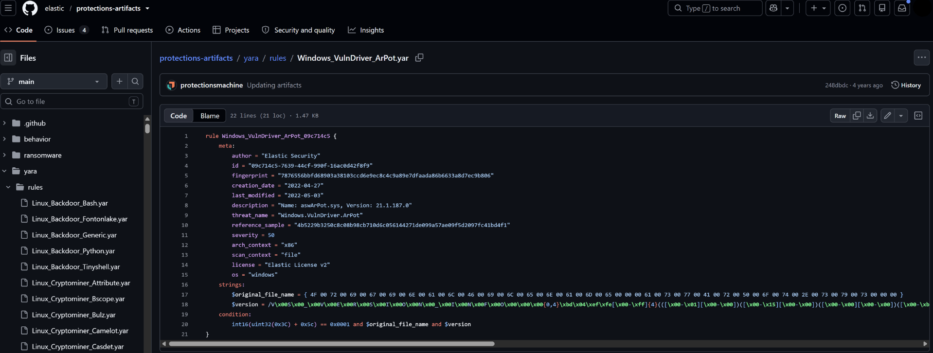933x353 pixels.
Task: Select the Code view toggle
Action: coord(179,116)
